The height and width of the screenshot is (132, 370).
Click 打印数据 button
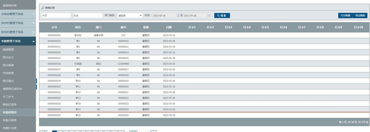pos(345,15)
